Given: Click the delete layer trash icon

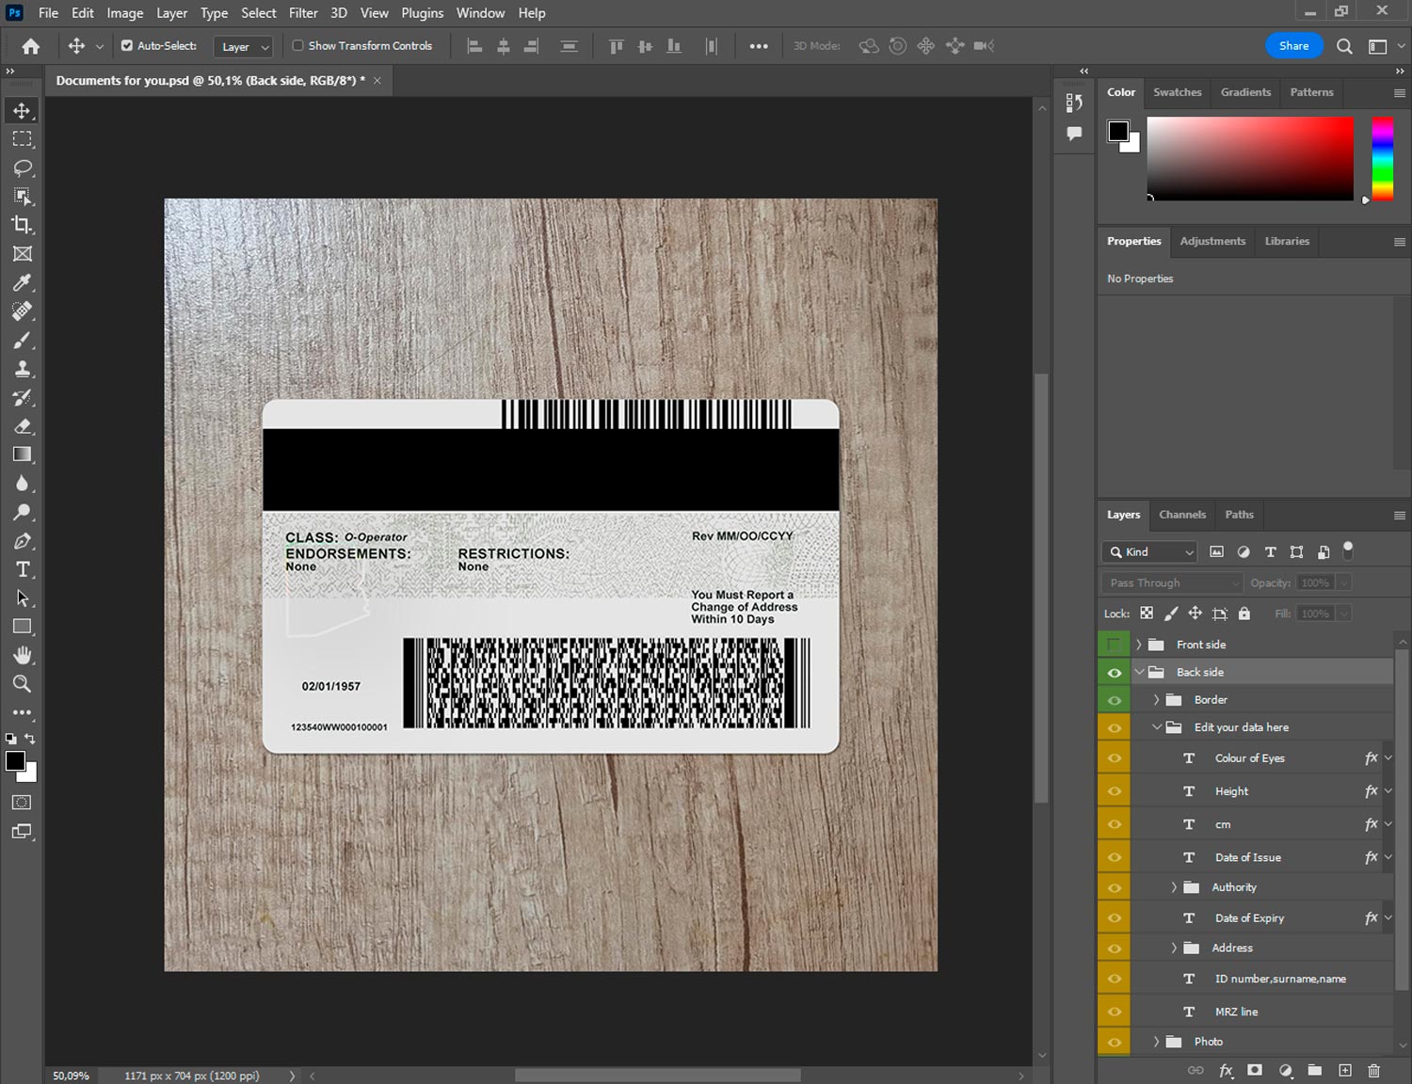Looking at the screenshot, I should pos(1373,1070).
